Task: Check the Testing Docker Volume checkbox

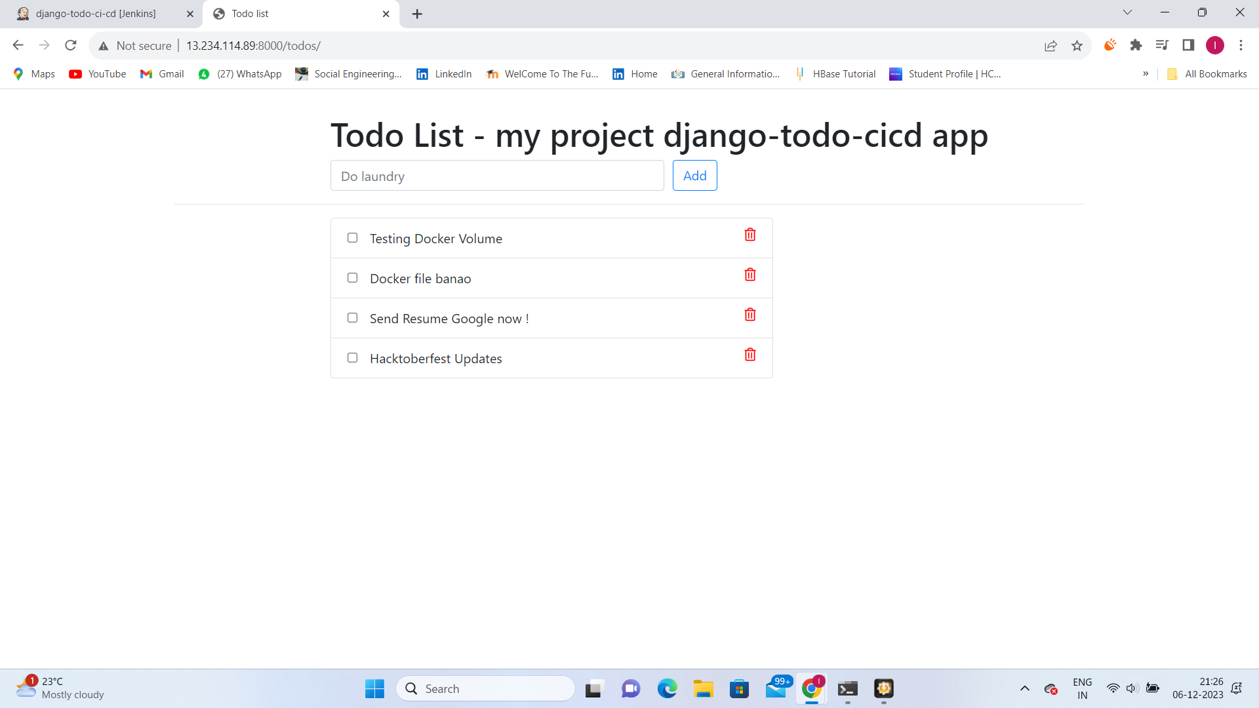Action: [352, 237]
